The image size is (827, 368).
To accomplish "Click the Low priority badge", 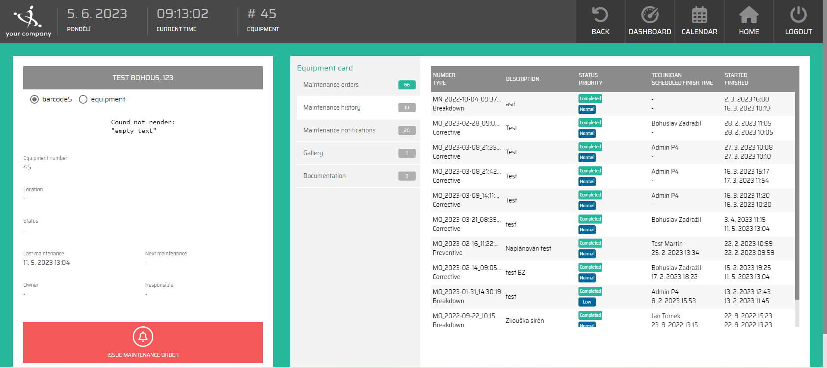I will [x=587, y=302].
